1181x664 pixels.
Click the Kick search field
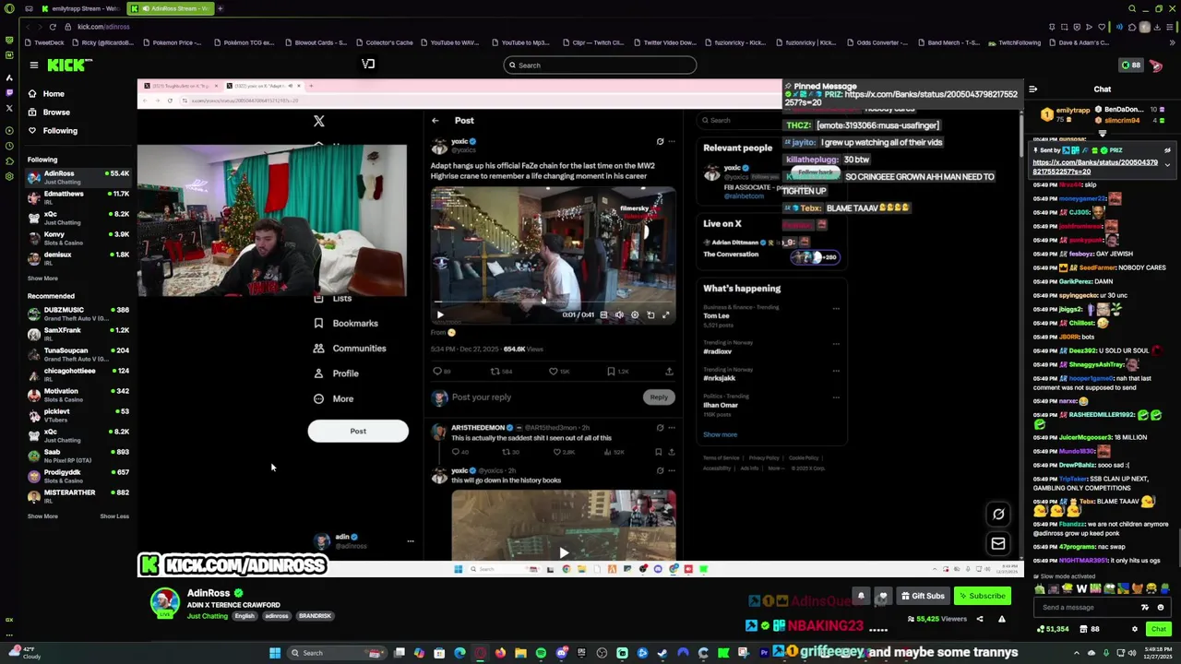600,65
